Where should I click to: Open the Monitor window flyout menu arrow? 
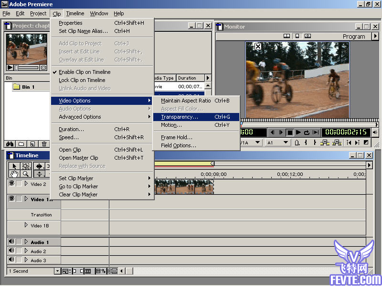pyautogui.click(x=375, y=36)
